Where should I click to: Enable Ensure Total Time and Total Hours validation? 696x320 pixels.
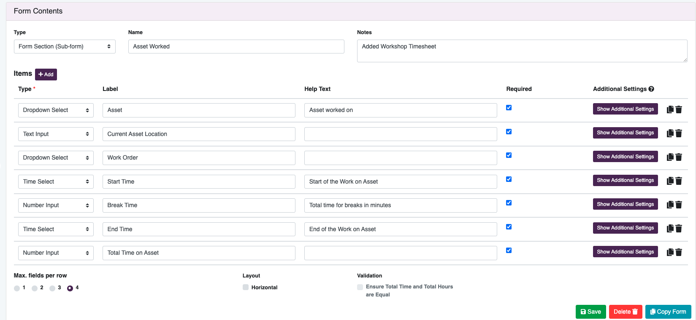pos(360,287)
